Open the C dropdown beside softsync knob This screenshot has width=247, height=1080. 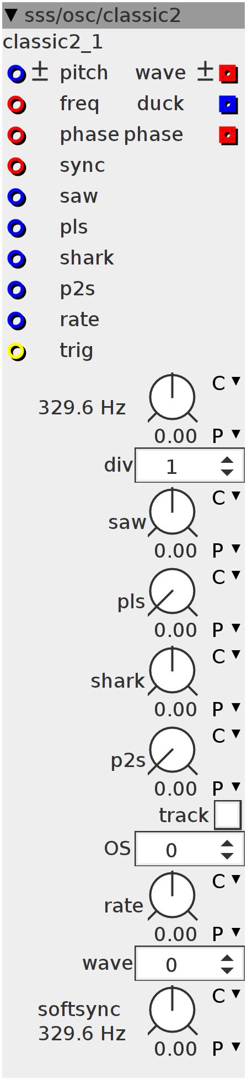point(226,996)
